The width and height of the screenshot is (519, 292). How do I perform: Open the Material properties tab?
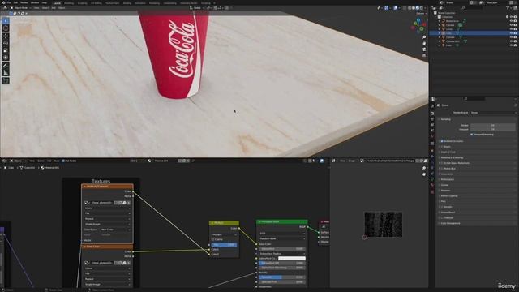(432, 185)
